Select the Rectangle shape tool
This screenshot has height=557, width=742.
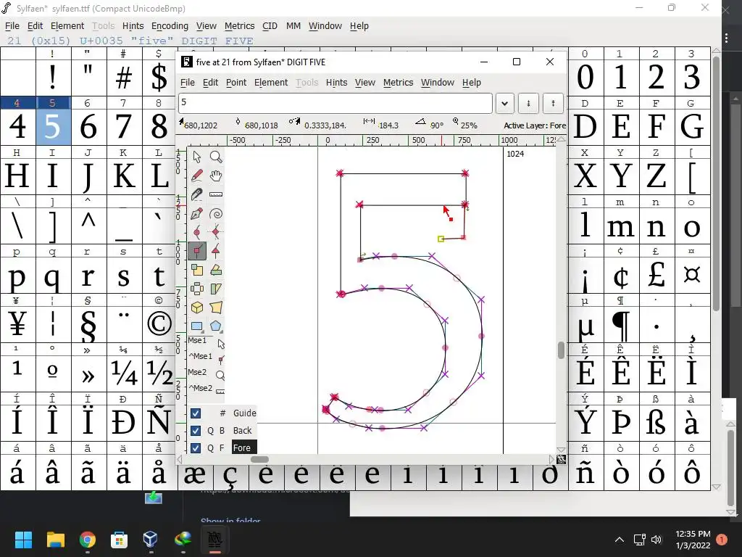tap(197, 326)
